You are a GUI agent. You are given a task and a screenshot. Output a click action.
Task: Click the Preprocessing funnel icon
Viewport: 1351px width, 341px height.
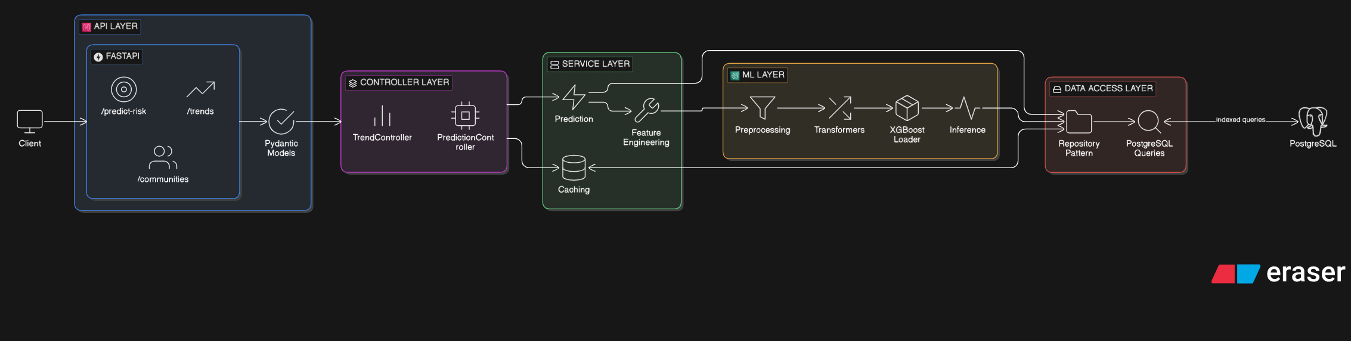pyautogui.click(x=763, y=108)
